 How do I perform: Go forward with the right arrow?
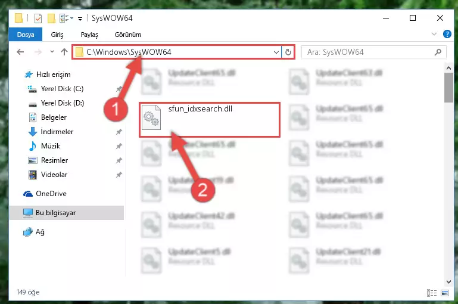[38, 52]
